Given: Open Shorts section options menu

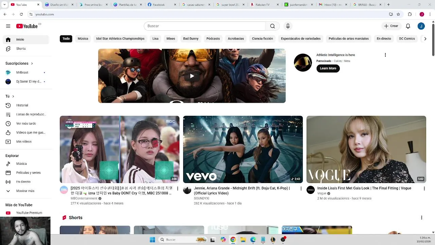Looking at the screenshot, I should (421, 218).
